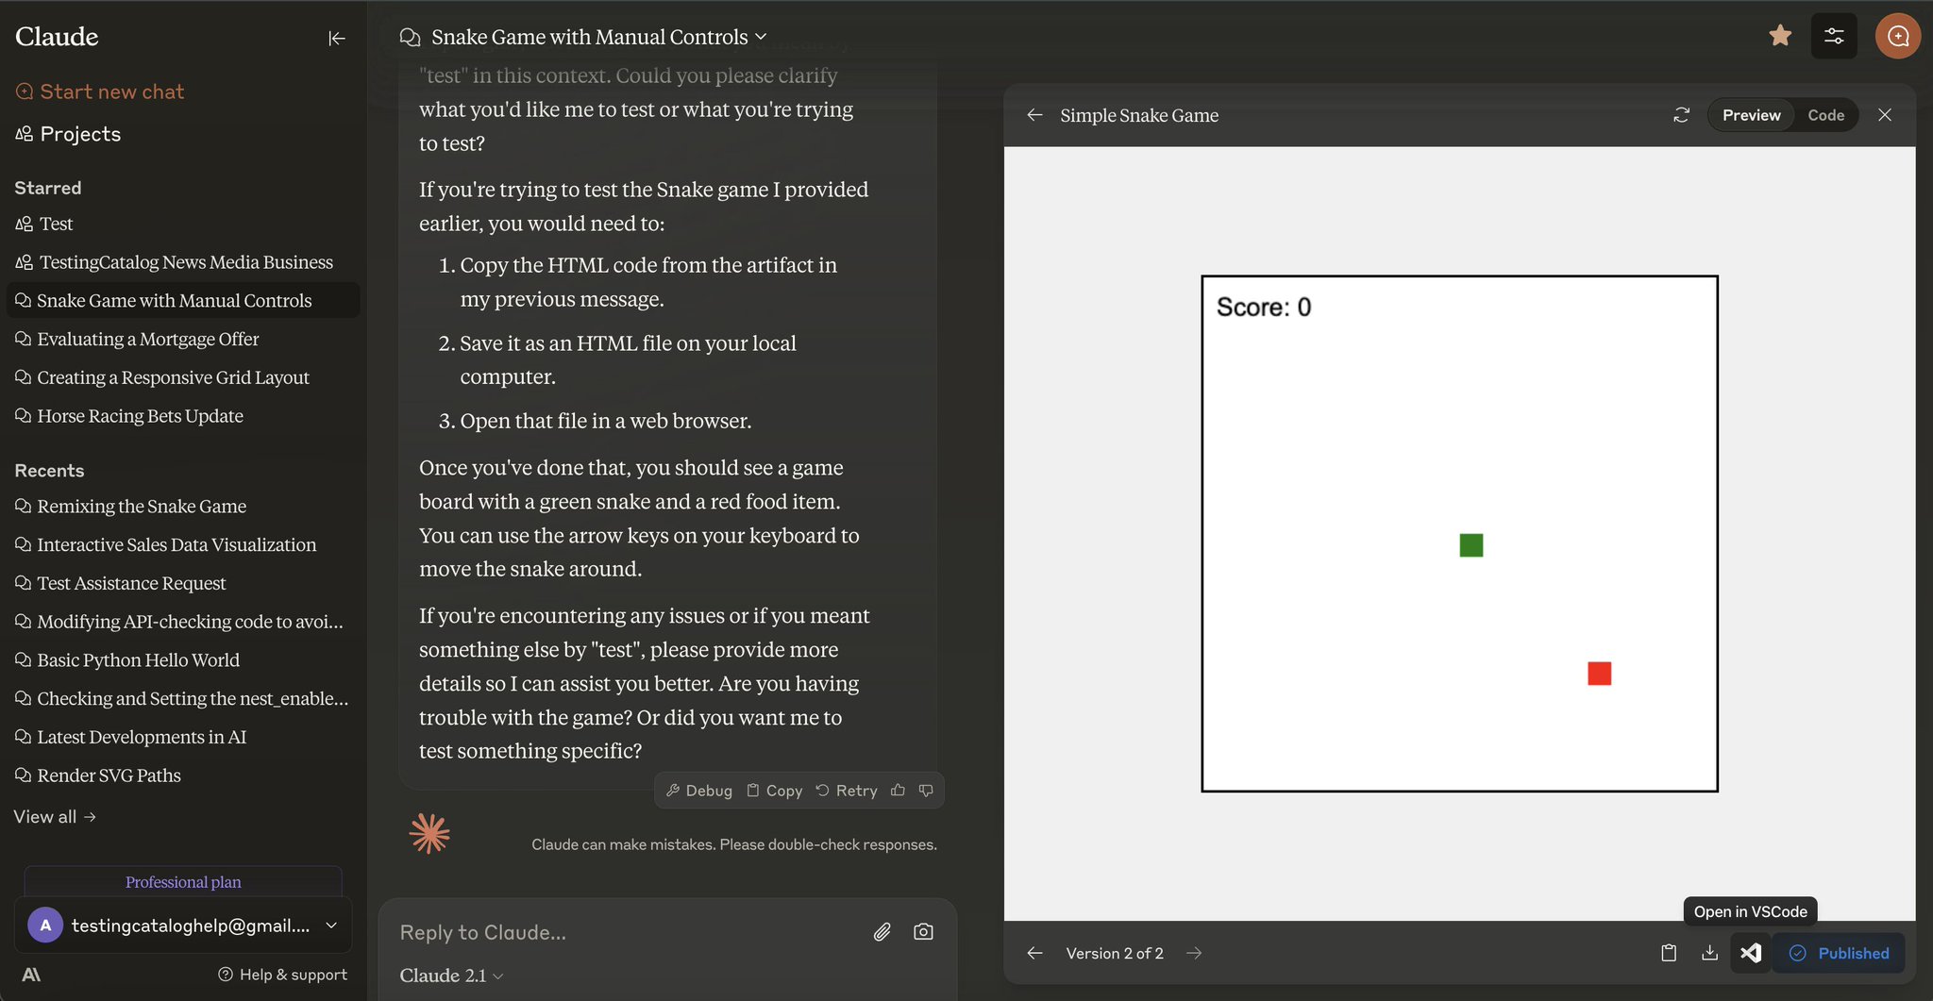Screen dimensions: 1933x1001
Task: Open Evaluating a Mortgage Offer chat
Action: tap(183, 339)
